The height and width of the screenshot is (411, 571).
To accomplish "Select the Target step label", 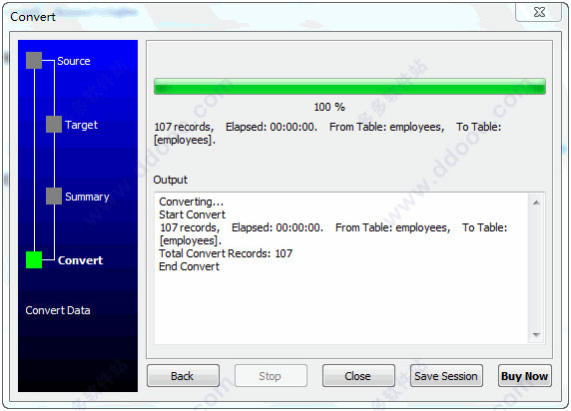I will click(81, 125).
